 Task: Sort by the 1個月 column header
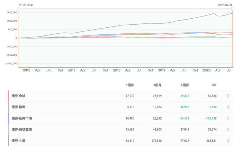pos(130,85)
